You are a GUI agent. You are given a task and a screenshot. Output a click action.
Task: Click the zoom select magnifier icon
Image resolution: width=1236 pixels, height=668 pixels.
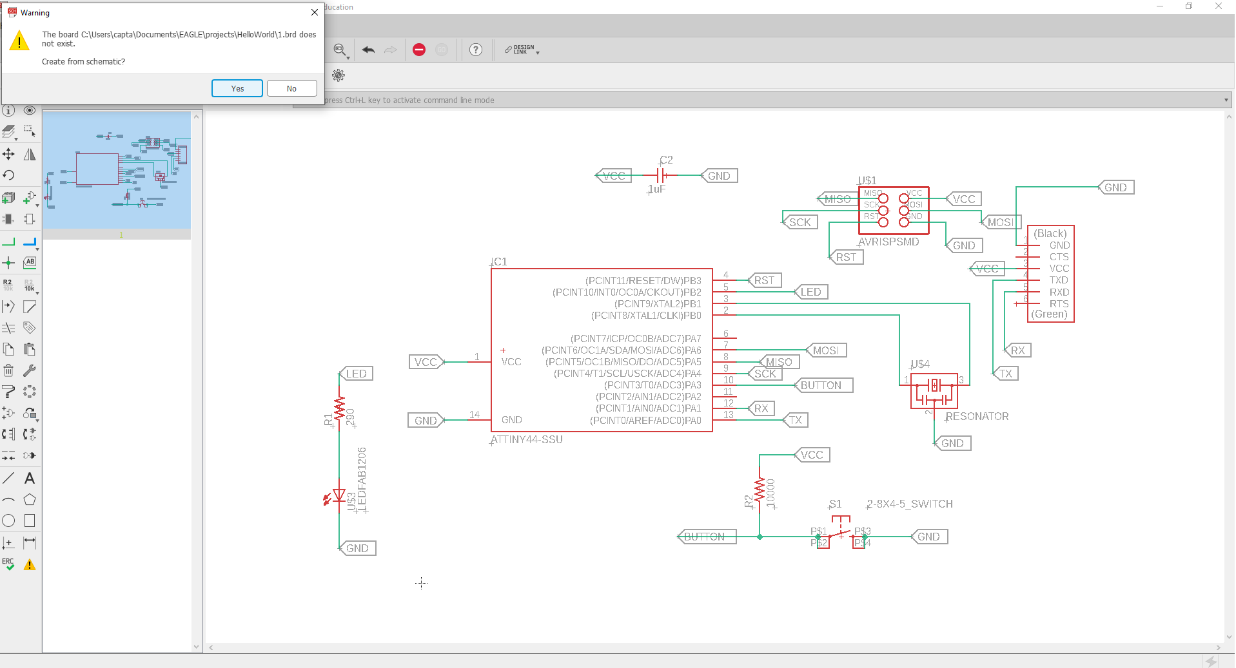click(x=340, y=50)
